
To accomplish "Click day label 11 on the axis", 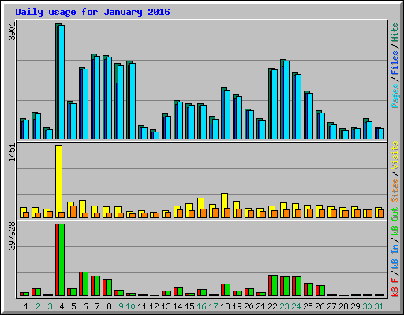I will click(142, 306).
